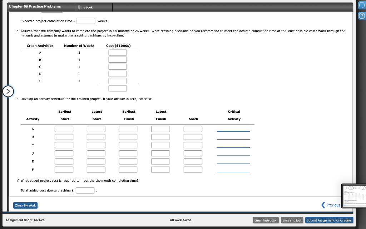Select Earliest Finish field for activity A
366x229 pixels.
tap(128, 129)
